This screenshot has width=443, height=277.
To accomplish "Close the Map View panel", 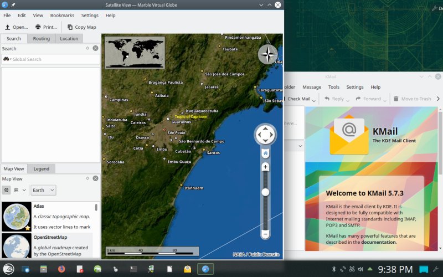I will pos(95,178).
